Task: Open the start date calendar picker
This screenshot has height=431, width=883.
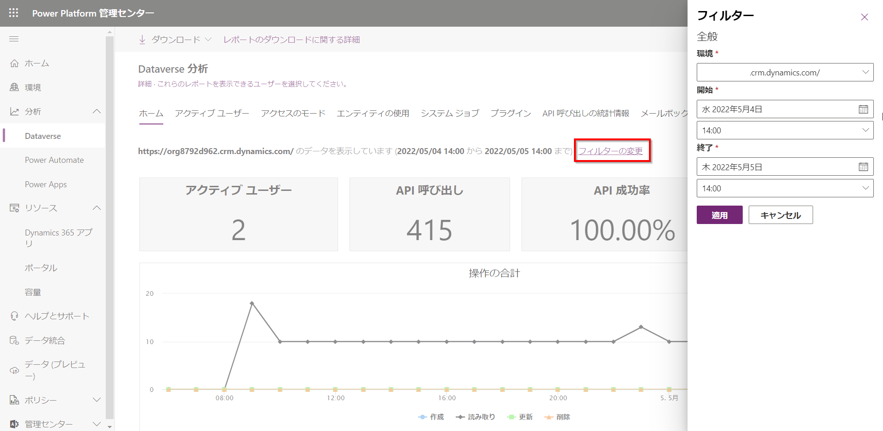Action: (863, 109)
